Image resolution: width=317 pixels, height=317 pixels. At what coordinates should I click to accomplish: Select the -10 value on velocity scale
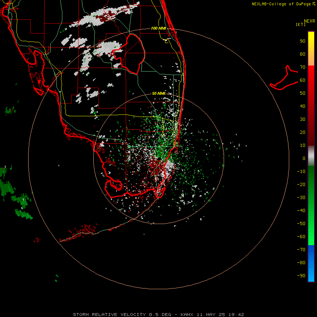pyautogui.click(x=301, y=172)
